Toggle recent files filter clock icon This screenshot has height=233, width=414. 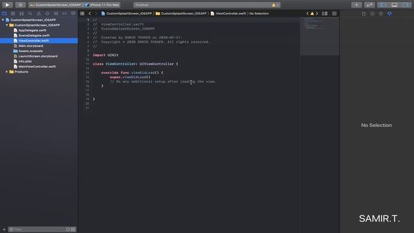(x=68, y=229)
